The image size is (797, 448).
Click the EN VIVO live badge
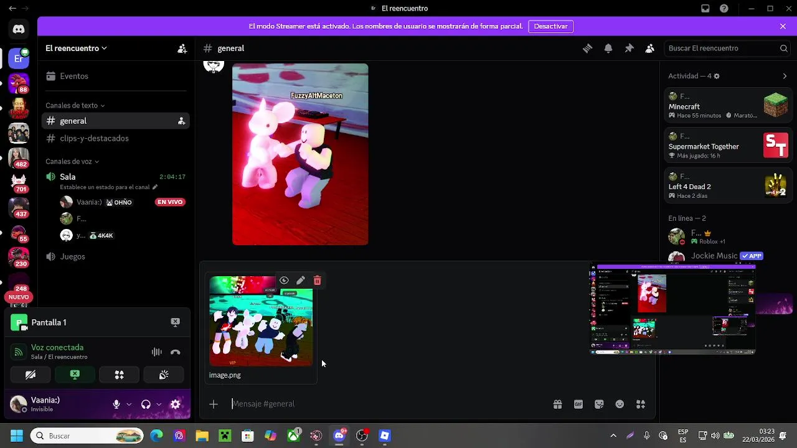170,202
